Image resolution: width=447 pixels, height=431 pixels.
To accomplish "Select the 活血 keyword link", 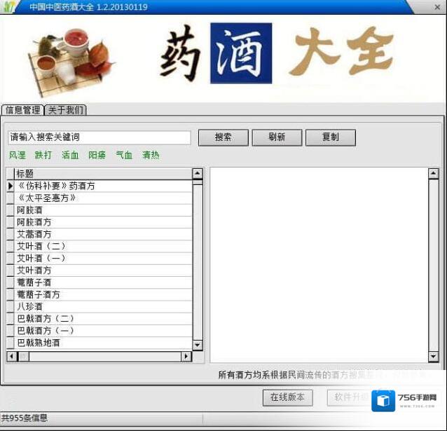I will pos(70,155).
